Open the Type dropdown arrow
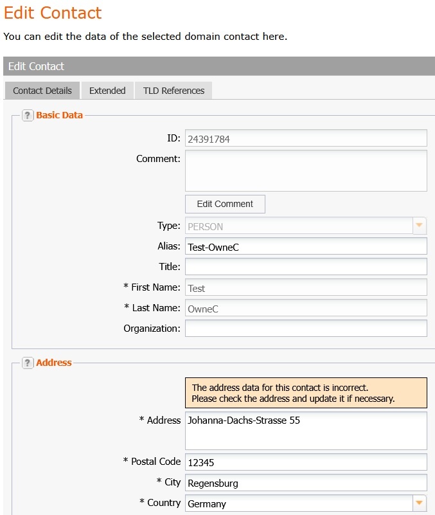Viewport: 435px width, 515px height. [419, 226]
